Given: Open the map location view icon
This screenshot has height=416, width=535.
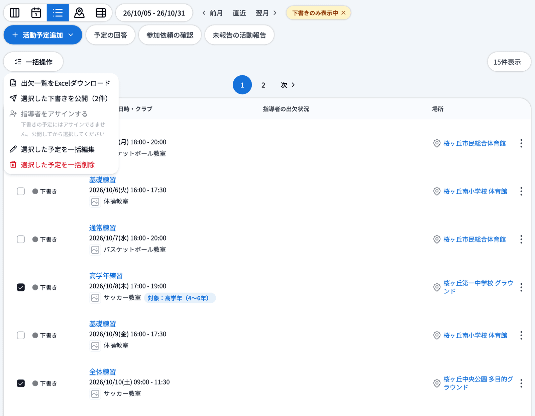Looking at the screenshot, I should point(79,13).
